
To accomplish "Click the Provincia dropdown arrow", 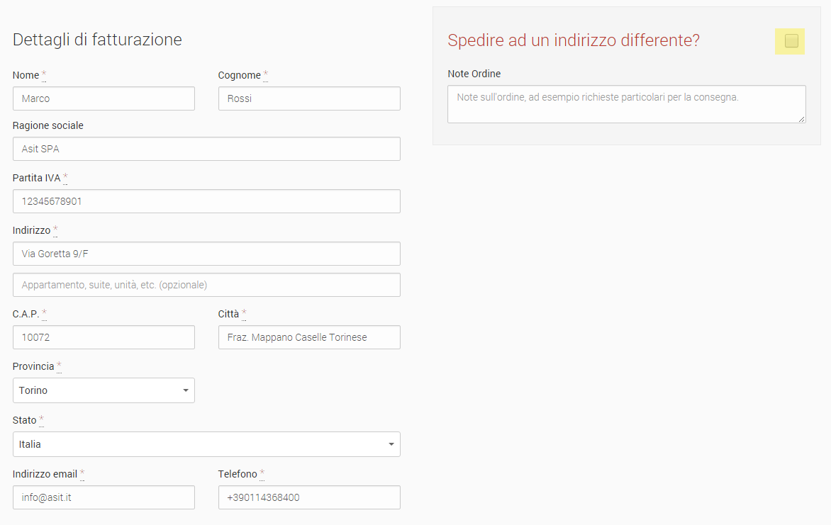I will [186, 390].
